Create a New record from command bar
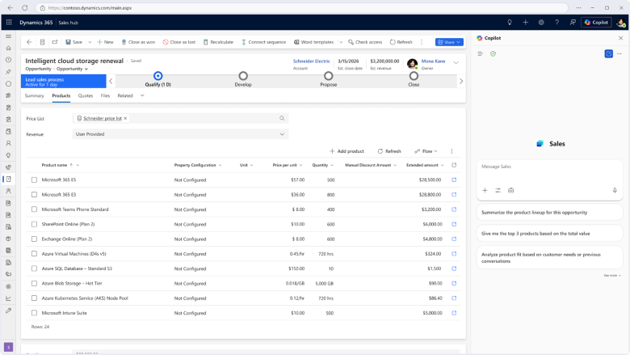Image resolution: width=630 pixels, height=355 pixels. pyautogui.click(x=105, y=42)
